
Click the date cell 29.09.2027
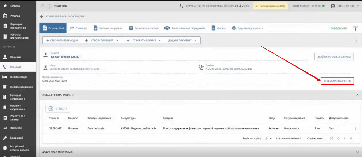pyautogui.click(x=55, y=128)
